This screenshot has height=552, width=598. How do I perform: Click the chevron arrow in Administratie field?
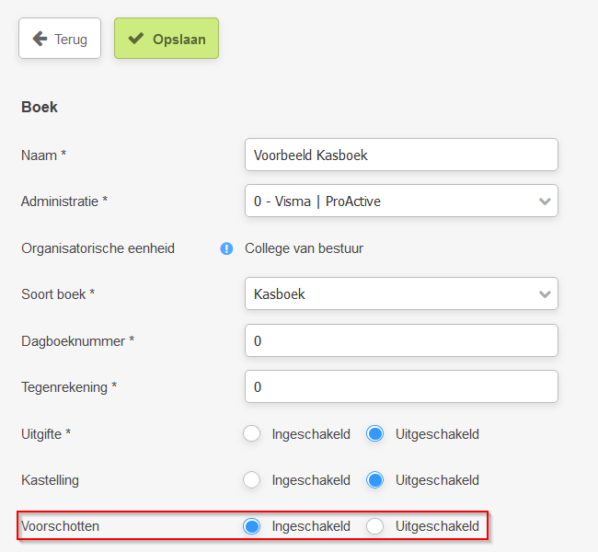pyautogui.click(x=545, y=201)
